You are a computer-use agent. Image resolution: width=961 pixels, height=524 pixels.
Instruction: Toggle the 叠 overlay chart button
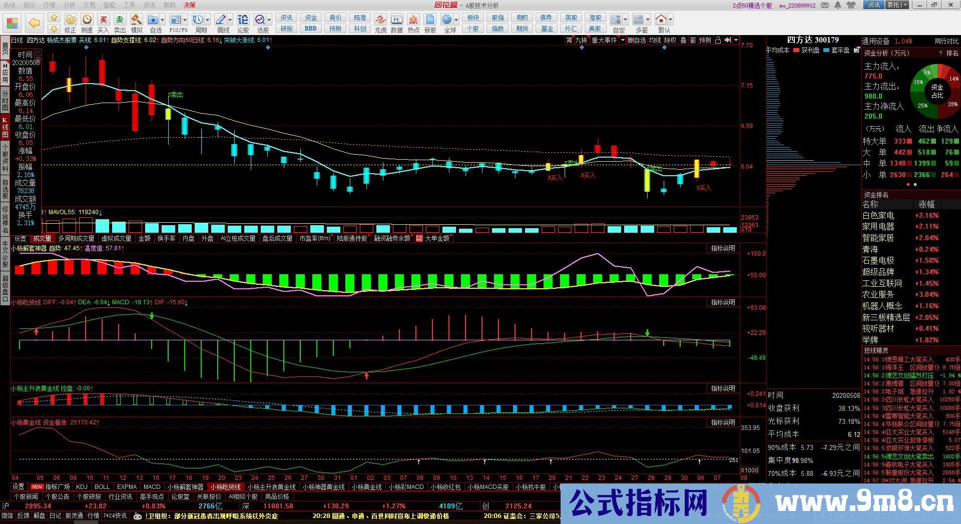coord(683,40)
